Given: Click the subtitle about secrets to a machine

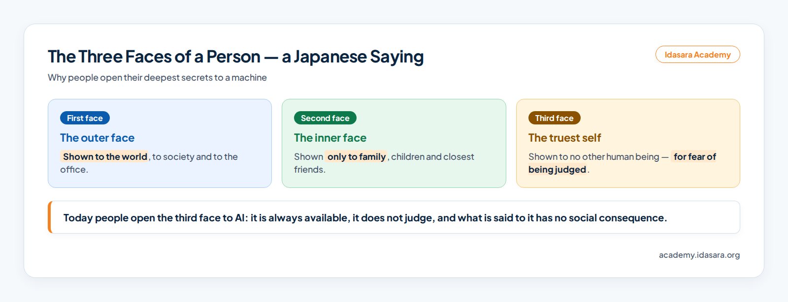Looking at the screenshot, I should [x=157, y=77].
